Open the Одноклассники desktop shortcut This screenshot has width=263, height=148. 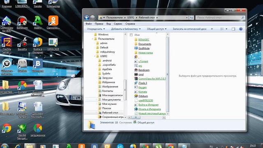pyautogui.click(x=53, y=23)
